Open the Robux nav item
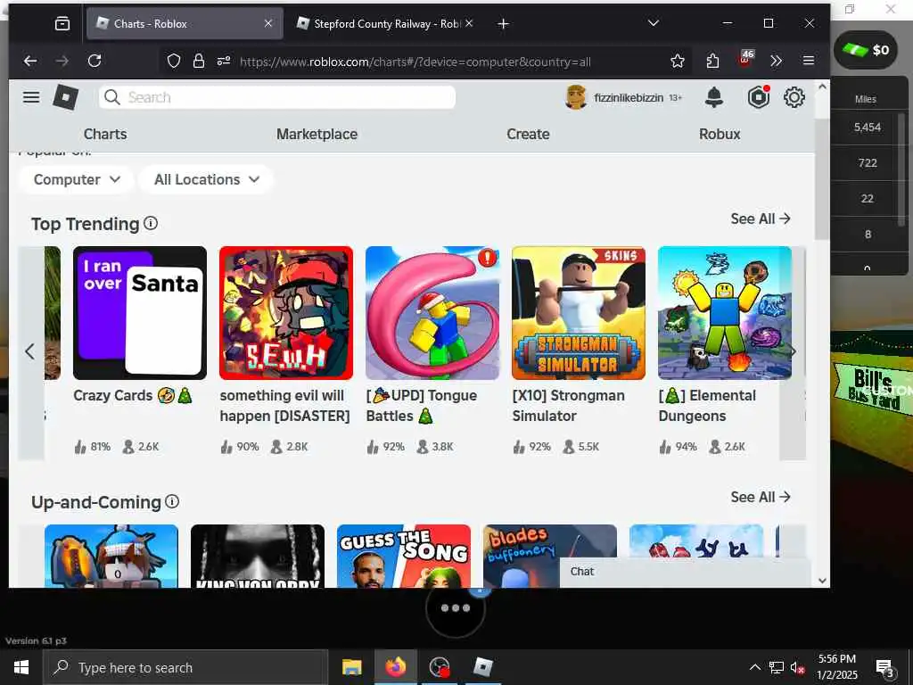The height and width of the screenshot is (685, 913). (720, 134)
